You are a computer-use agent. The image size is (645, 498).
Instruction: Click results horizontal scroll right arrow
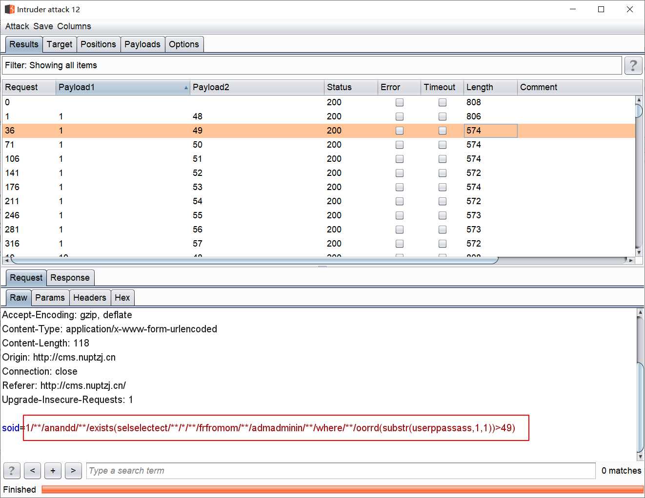pos(631,261)
